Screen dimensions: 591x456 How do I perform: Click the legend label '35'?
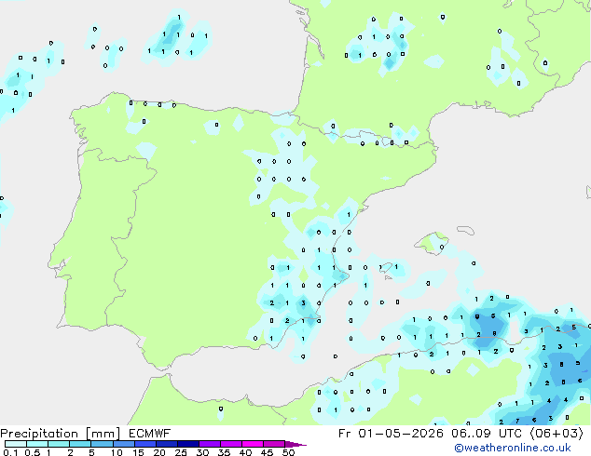224,452
